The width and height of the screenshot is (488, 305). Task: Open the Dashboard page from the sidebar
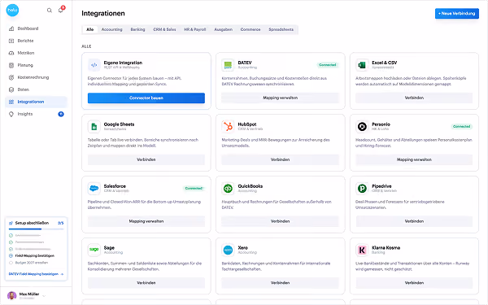[36, 28]
